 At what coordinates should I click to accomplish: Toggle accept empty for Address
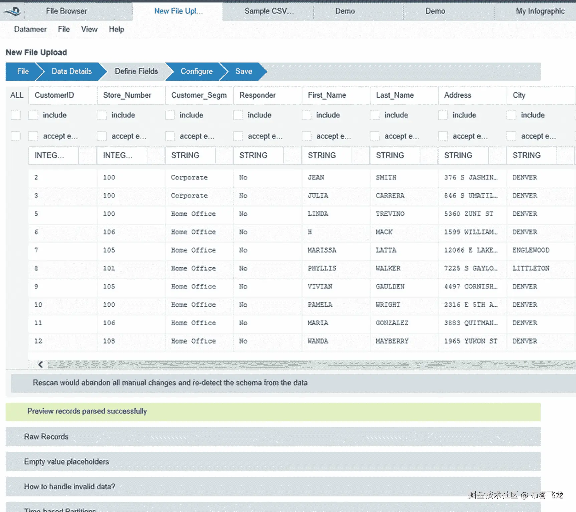pos(443,136)
